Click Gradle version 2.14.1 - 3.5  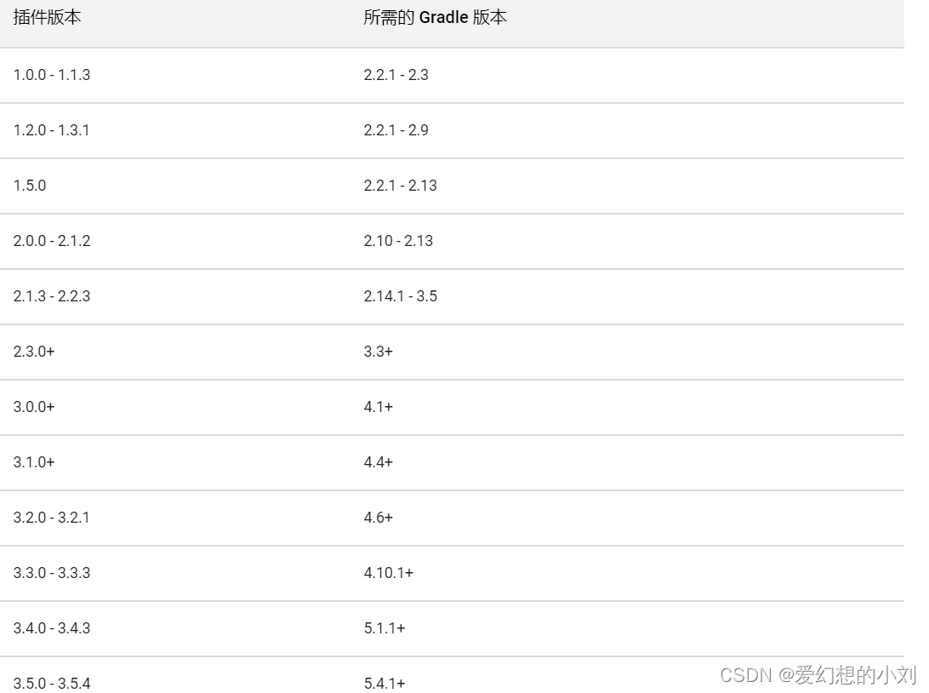click(x=400, y=295)
